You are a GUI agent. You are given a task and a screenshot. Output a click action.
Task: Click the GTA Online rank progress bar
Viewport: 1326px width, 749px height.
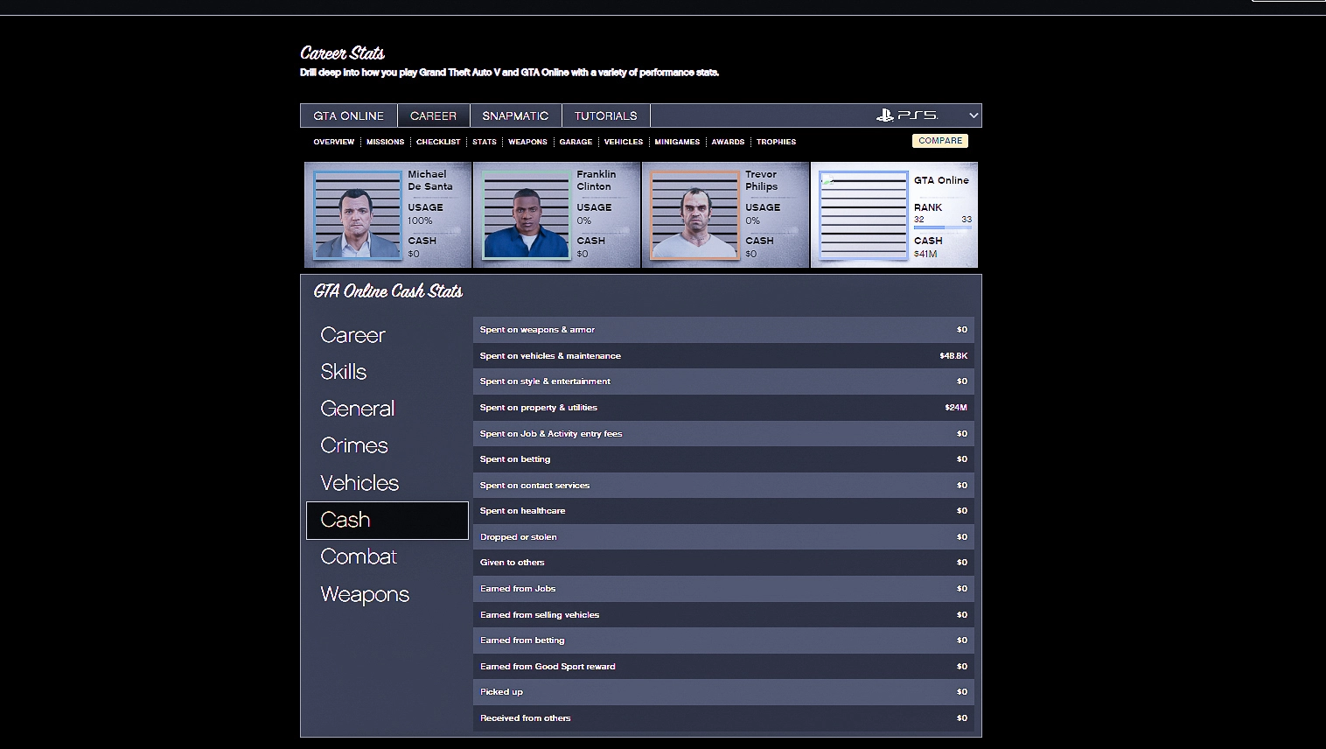point(943,227)
